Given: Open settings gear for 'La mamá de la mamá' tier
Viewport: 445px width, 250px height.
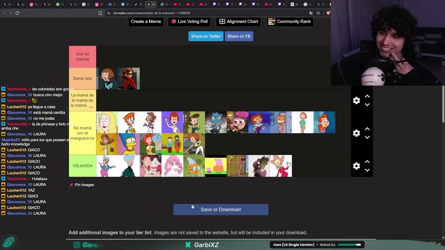Looking at the screenshot, I should pyautogui.click(x=356, y=100).
